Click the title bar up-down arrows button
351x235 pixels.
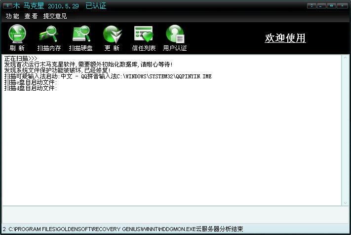click(x=312, y=5)
